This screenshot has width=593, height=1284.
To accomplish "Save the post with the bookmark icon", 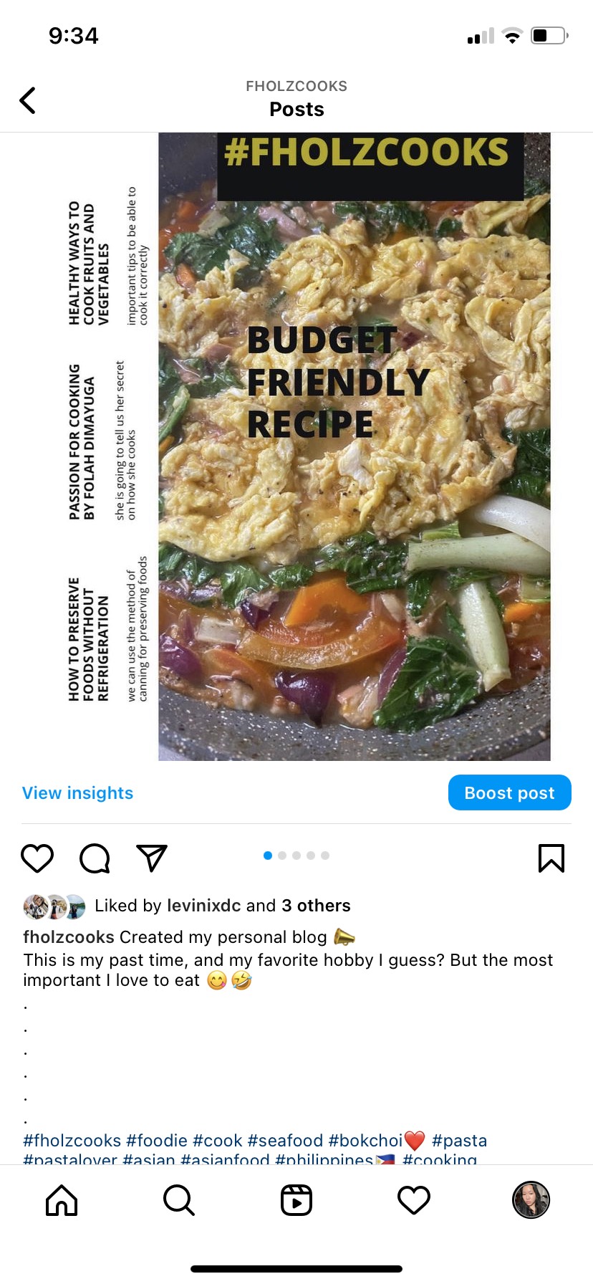I will (551, 858).
